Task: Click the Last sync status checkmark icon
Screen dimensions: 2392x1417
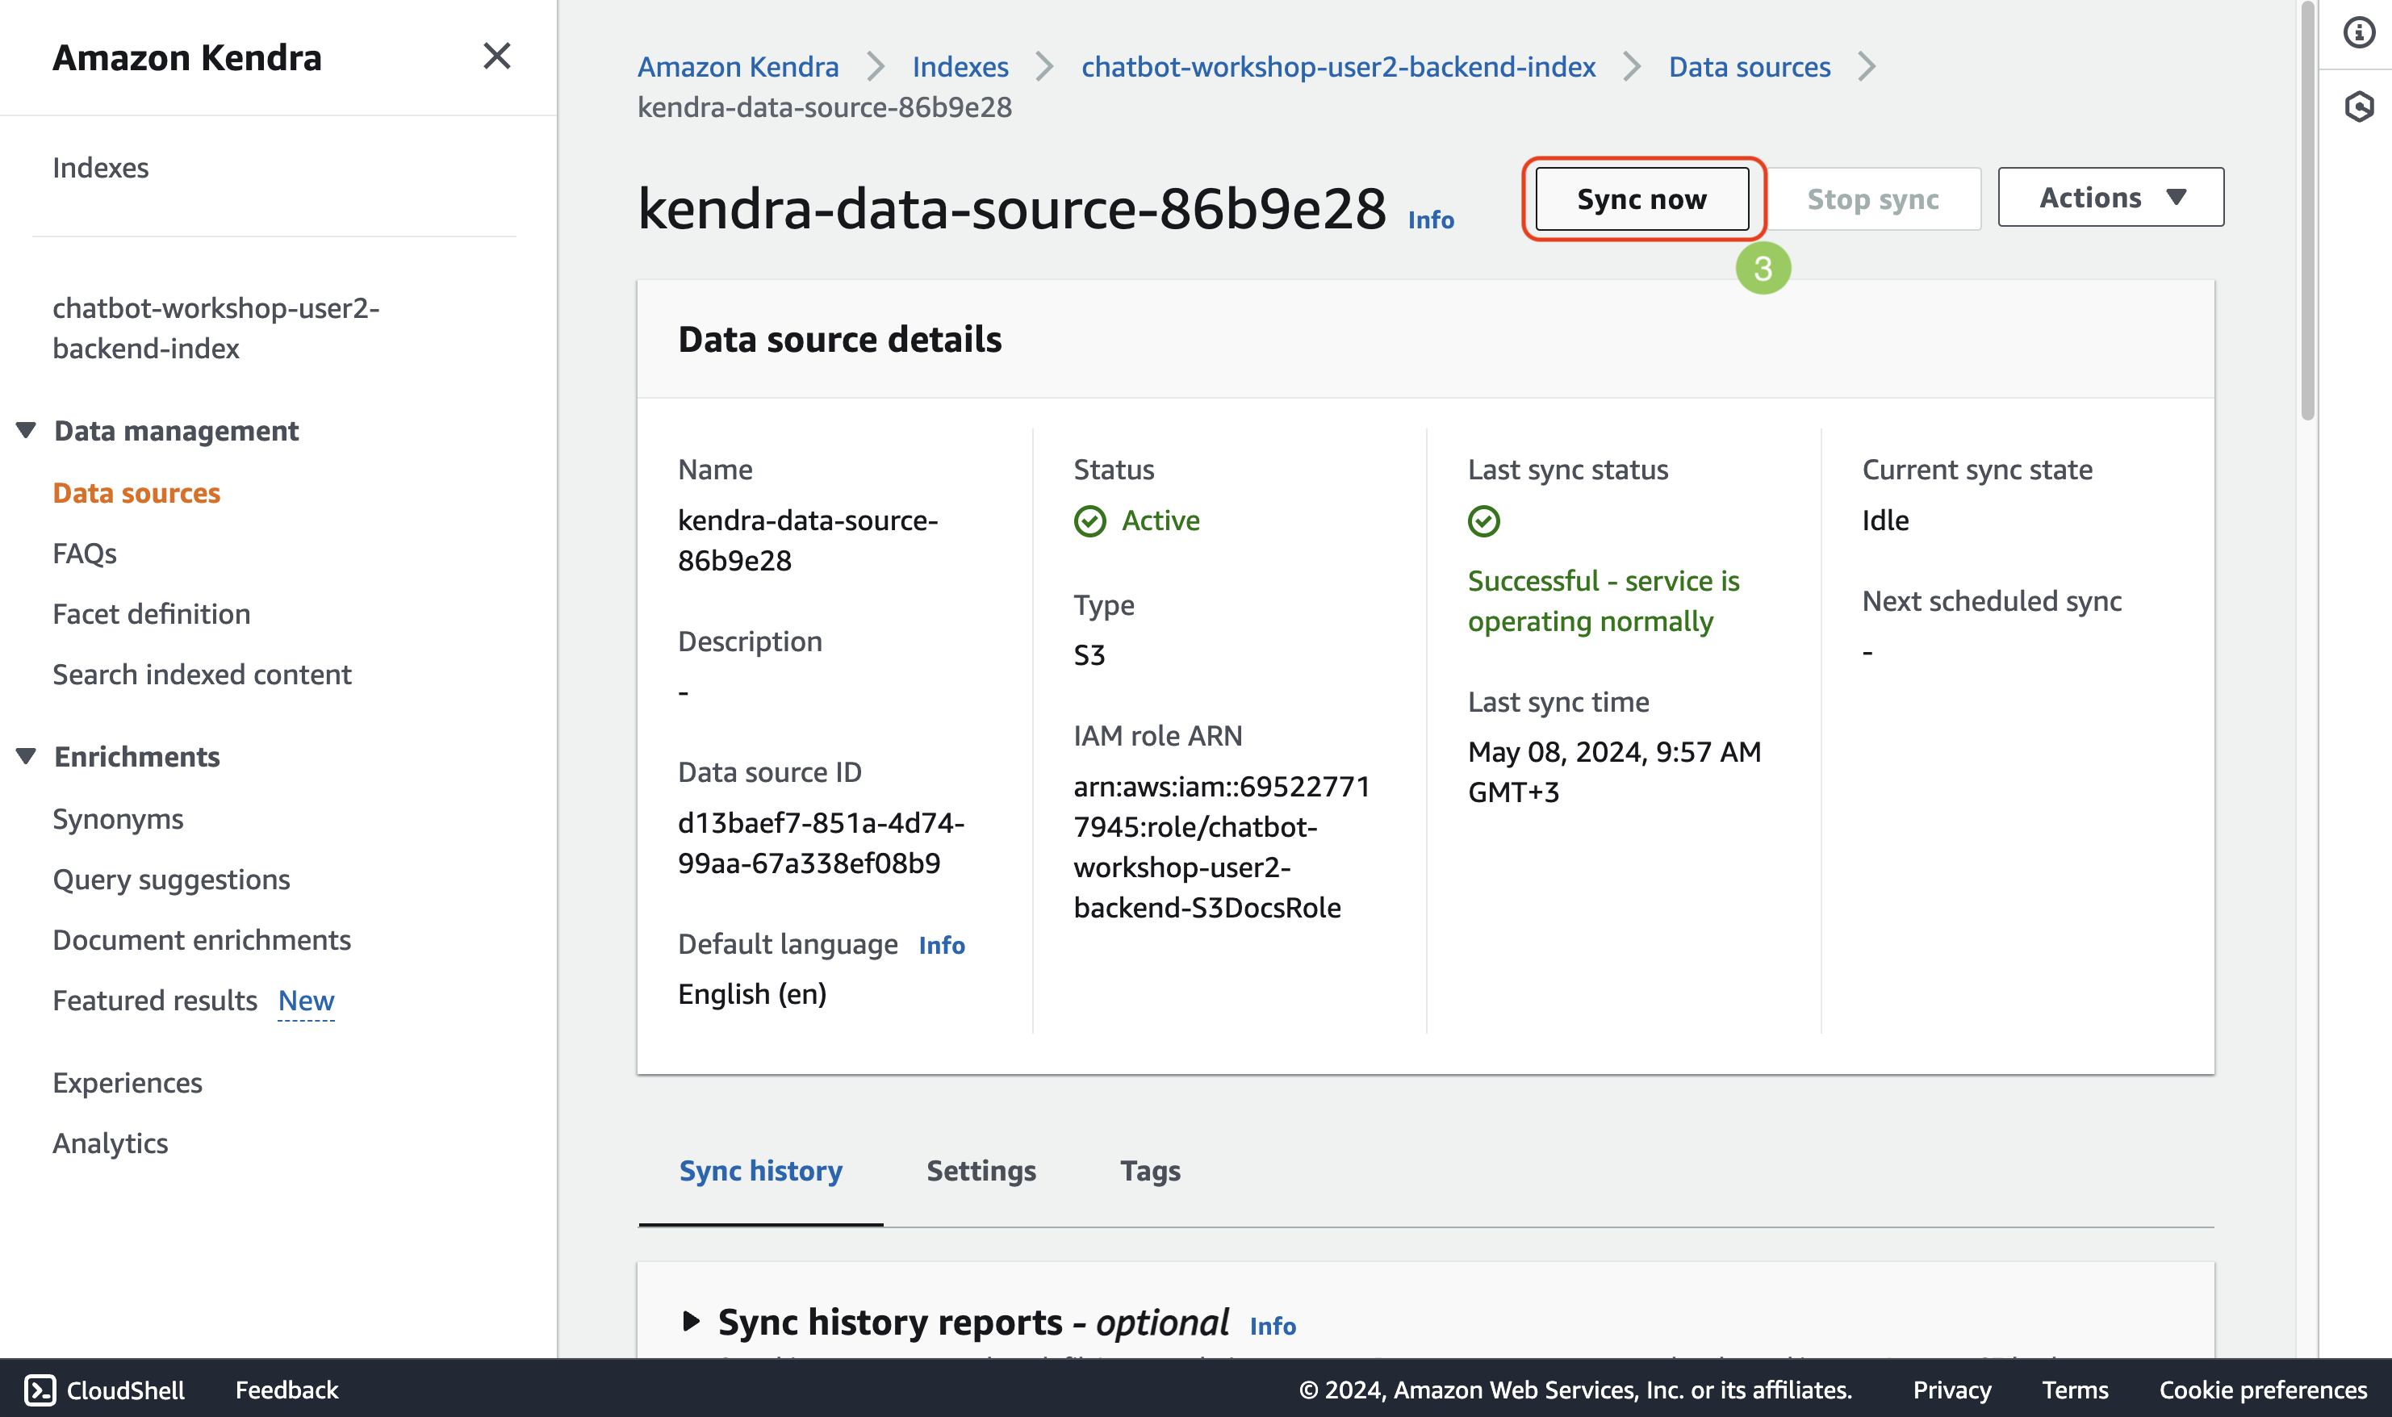Action: pyautogui.click(x=1483, y=521)
